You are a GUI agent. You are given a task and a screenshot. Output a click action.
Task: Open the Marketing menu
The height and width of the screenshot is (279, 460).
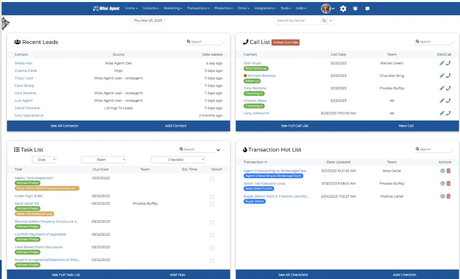click(x=173, y=8)
